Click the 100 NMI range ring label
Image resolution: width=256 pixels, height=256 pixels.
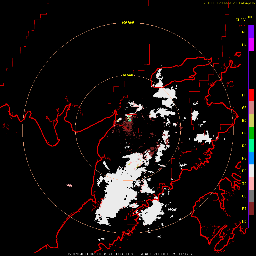point(128,22)
